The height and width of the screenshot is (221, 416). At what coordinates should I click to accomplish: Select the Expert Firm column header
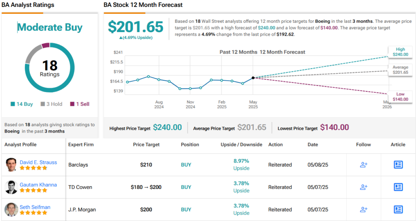point(81,144)
